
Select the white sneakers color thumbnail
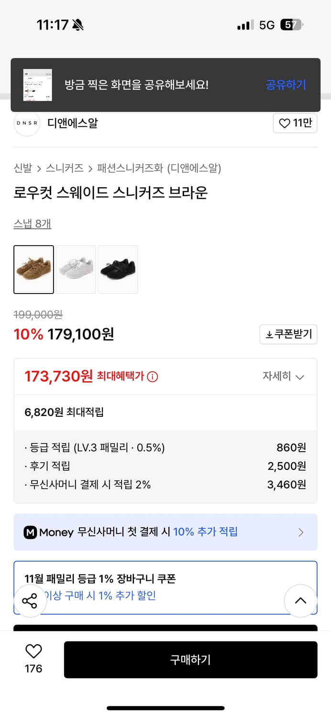tap(76, 270)
